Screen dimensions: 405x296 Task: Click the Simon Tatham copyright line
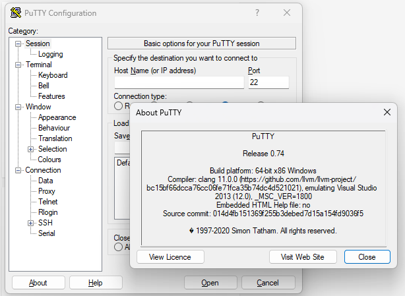point(263,231)
